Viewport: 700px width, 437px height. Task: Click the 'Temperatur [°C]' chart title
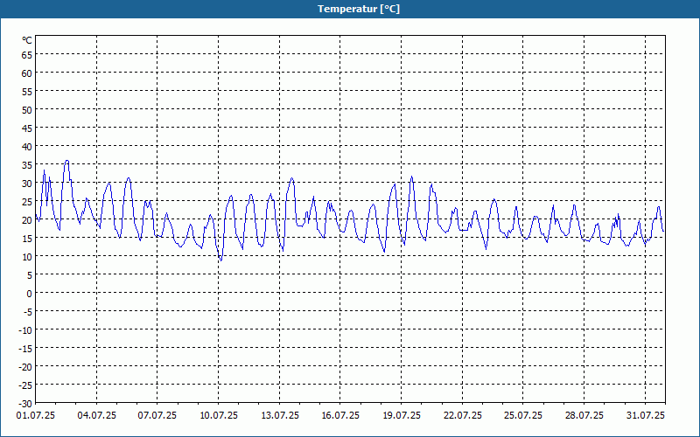click(x=359, y=9)
